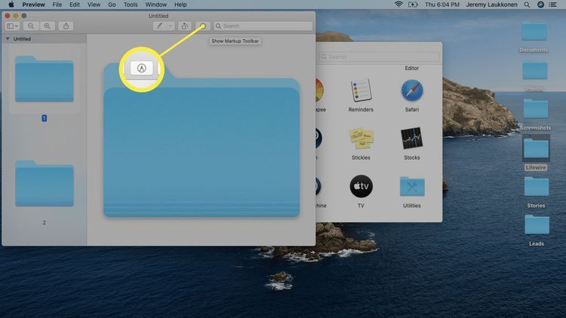Open the Tools menu

click(131, 5)
